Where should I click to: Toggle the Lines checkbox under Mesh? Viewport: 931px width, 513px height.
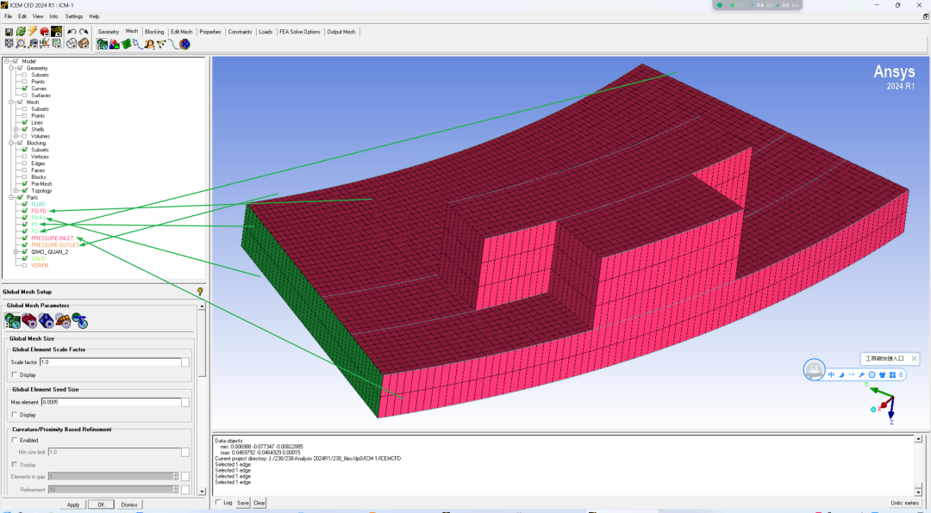25,123
